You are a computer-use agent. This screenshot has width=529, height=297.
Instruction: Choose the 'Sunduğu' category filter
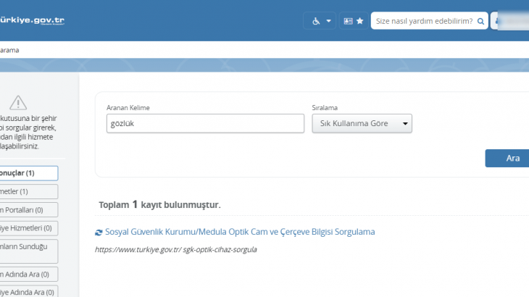[28, 251]
